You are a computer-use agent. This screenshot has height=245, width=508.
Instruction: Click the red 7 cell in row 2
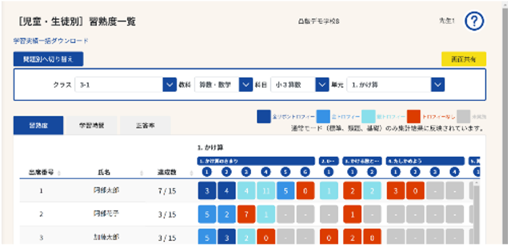pos(246,214)
